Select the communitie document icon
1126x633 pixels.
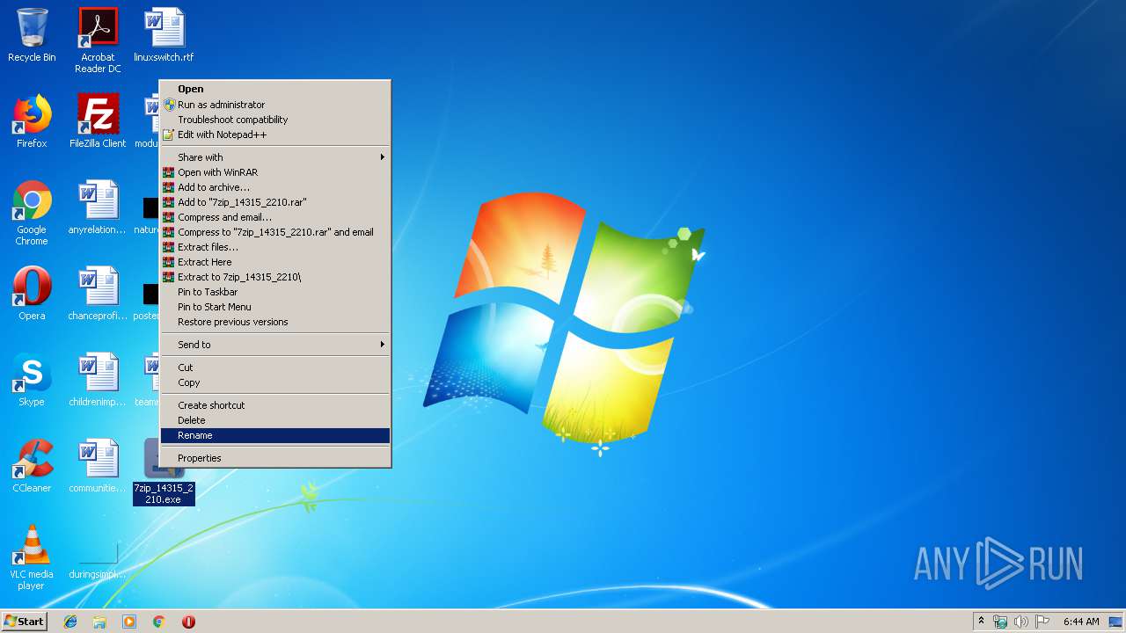pyautogui.click(x=98, y=466)
